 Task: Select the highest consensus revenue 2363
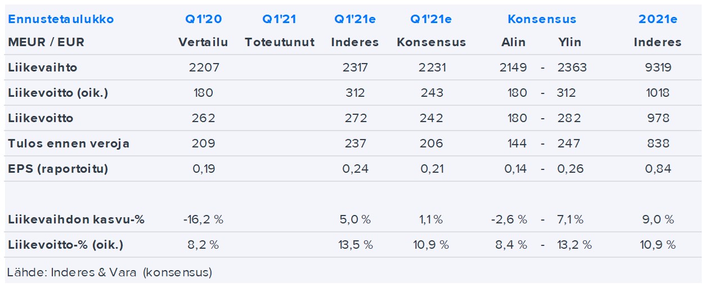point(572,68)
